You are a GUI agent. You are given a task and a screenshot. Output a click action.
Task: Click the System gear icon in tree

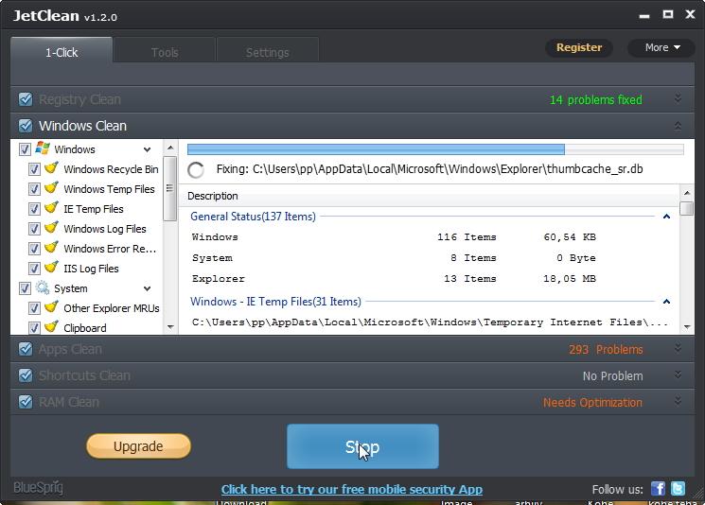pyautogui.click(x=43, y=288)
